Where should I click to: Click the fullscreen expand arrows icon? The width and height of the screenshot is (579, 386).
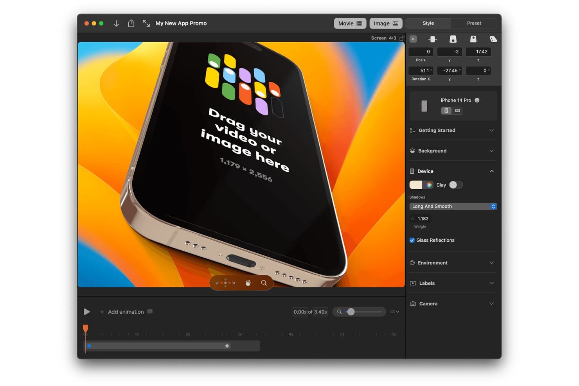[x=146, y=23]
